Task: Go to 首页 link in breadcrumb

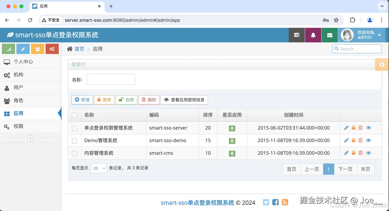Action: (x=79, y=49)
